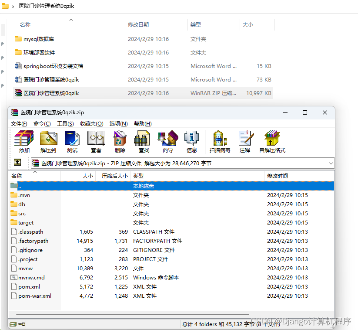Viewport: 358px width, 330px height.
Task: Click the horizontal scrollbar at bottom
Action: (x=130, y=313)
